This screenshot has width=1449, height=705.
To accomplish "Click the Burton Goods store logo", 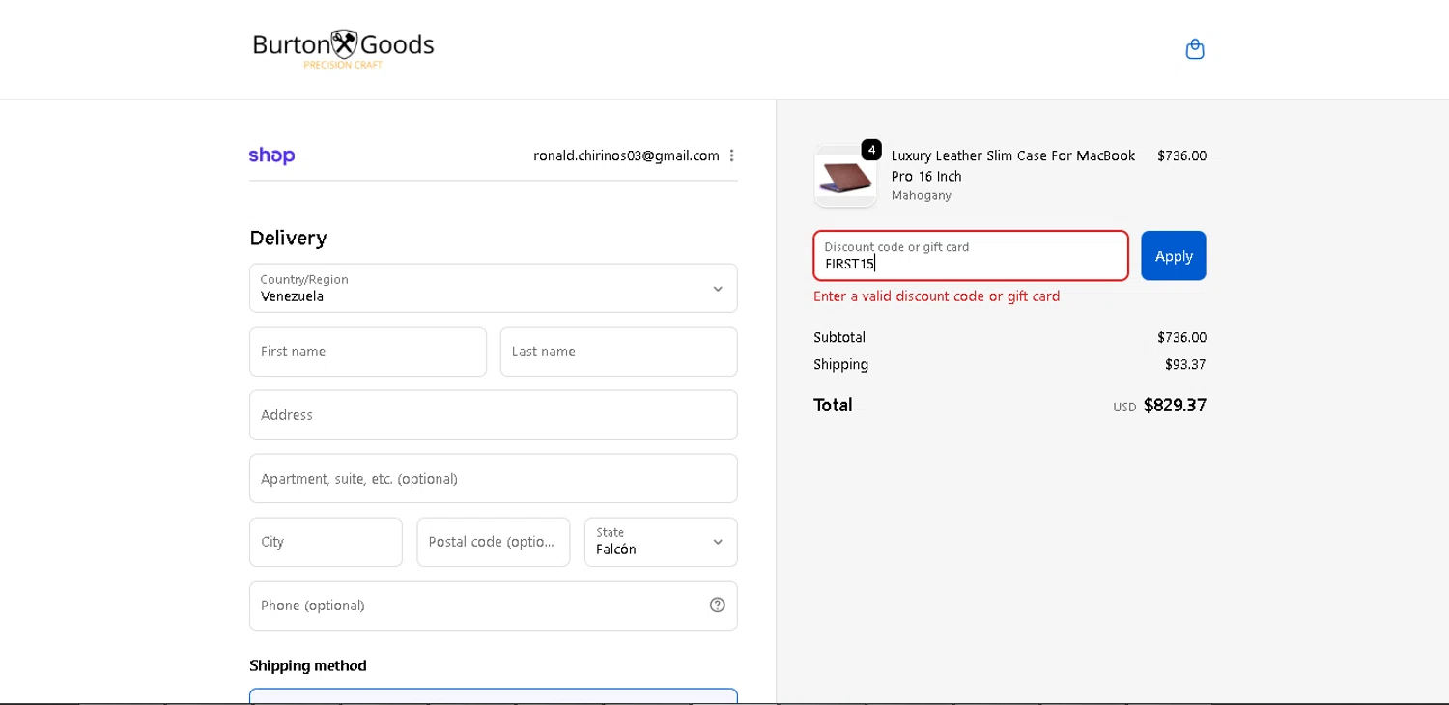I will [344, 49].
